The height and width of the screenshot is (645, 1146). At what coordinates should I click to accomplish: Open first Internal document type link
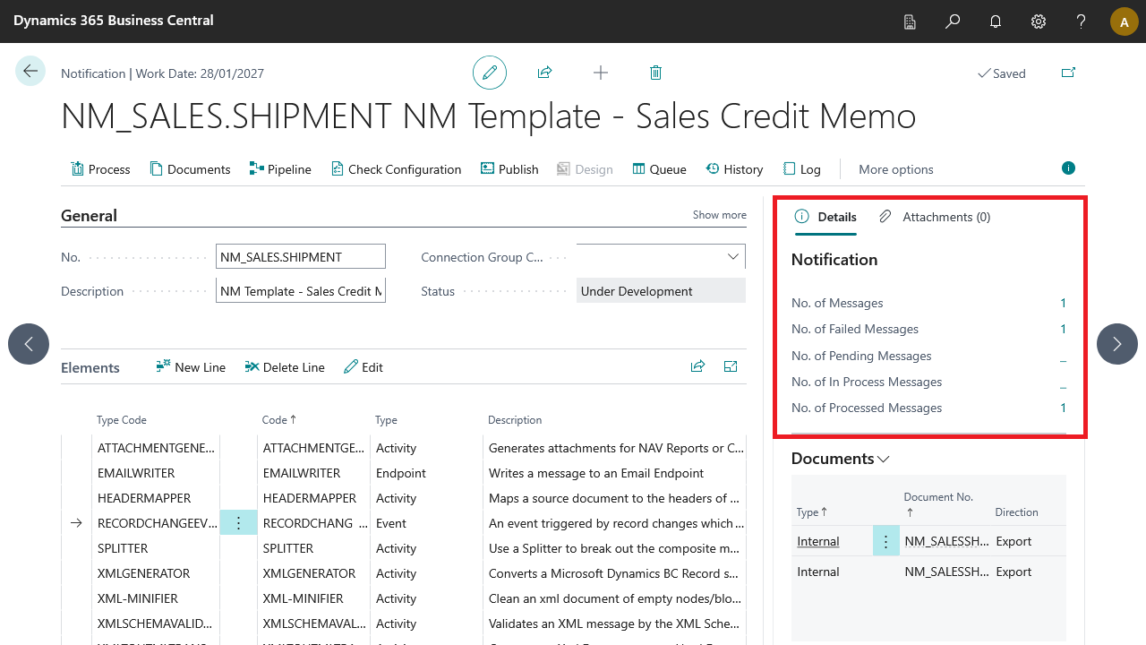point(818,541)
